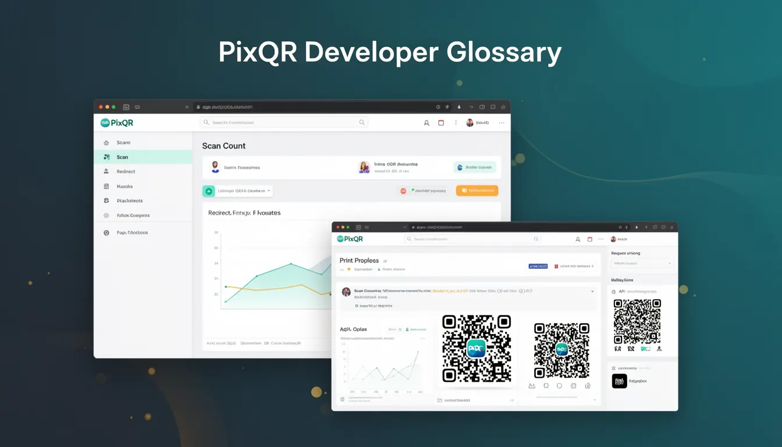This screenshot has width=782, height=447.
Task: Expand the QR dropdown with the green icon
Action: click(x=237, y=191)
